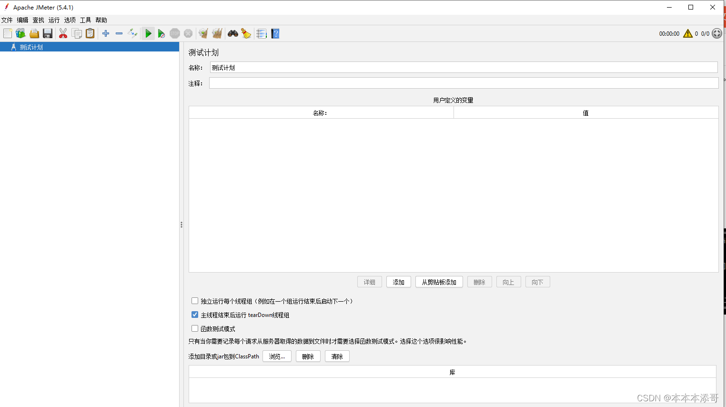
Task: Click the 库 column header
Action: click(453, 372)
